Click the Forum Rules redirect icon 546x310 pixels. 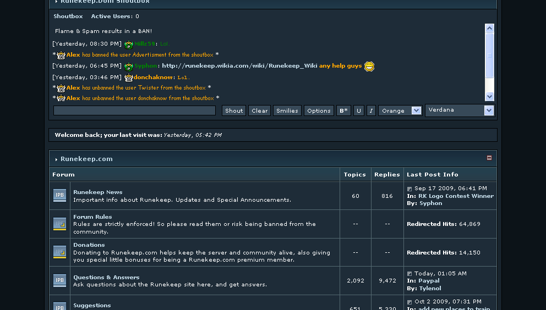59,224
